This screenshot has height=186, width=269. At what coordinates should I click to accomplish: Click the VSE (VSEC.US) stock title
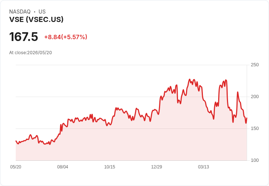pos(37,19)
